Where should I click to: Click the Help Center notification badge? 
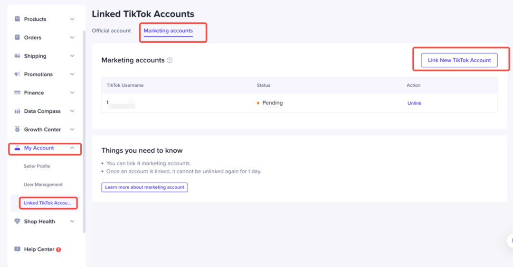point(58,249)
